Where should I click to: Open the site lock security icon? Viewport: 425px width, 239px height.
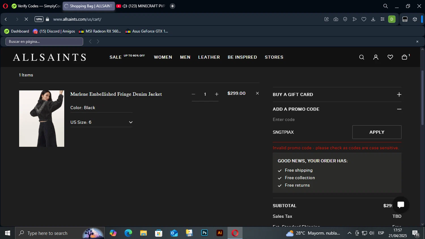48,19
